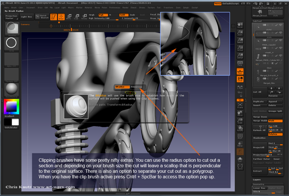
Task: Open the Stroke menu
Action: point(142,8)
